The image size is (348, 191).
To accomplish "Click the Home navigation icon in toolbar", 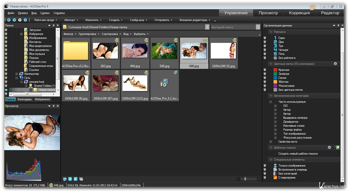I will tap(9, 20).
